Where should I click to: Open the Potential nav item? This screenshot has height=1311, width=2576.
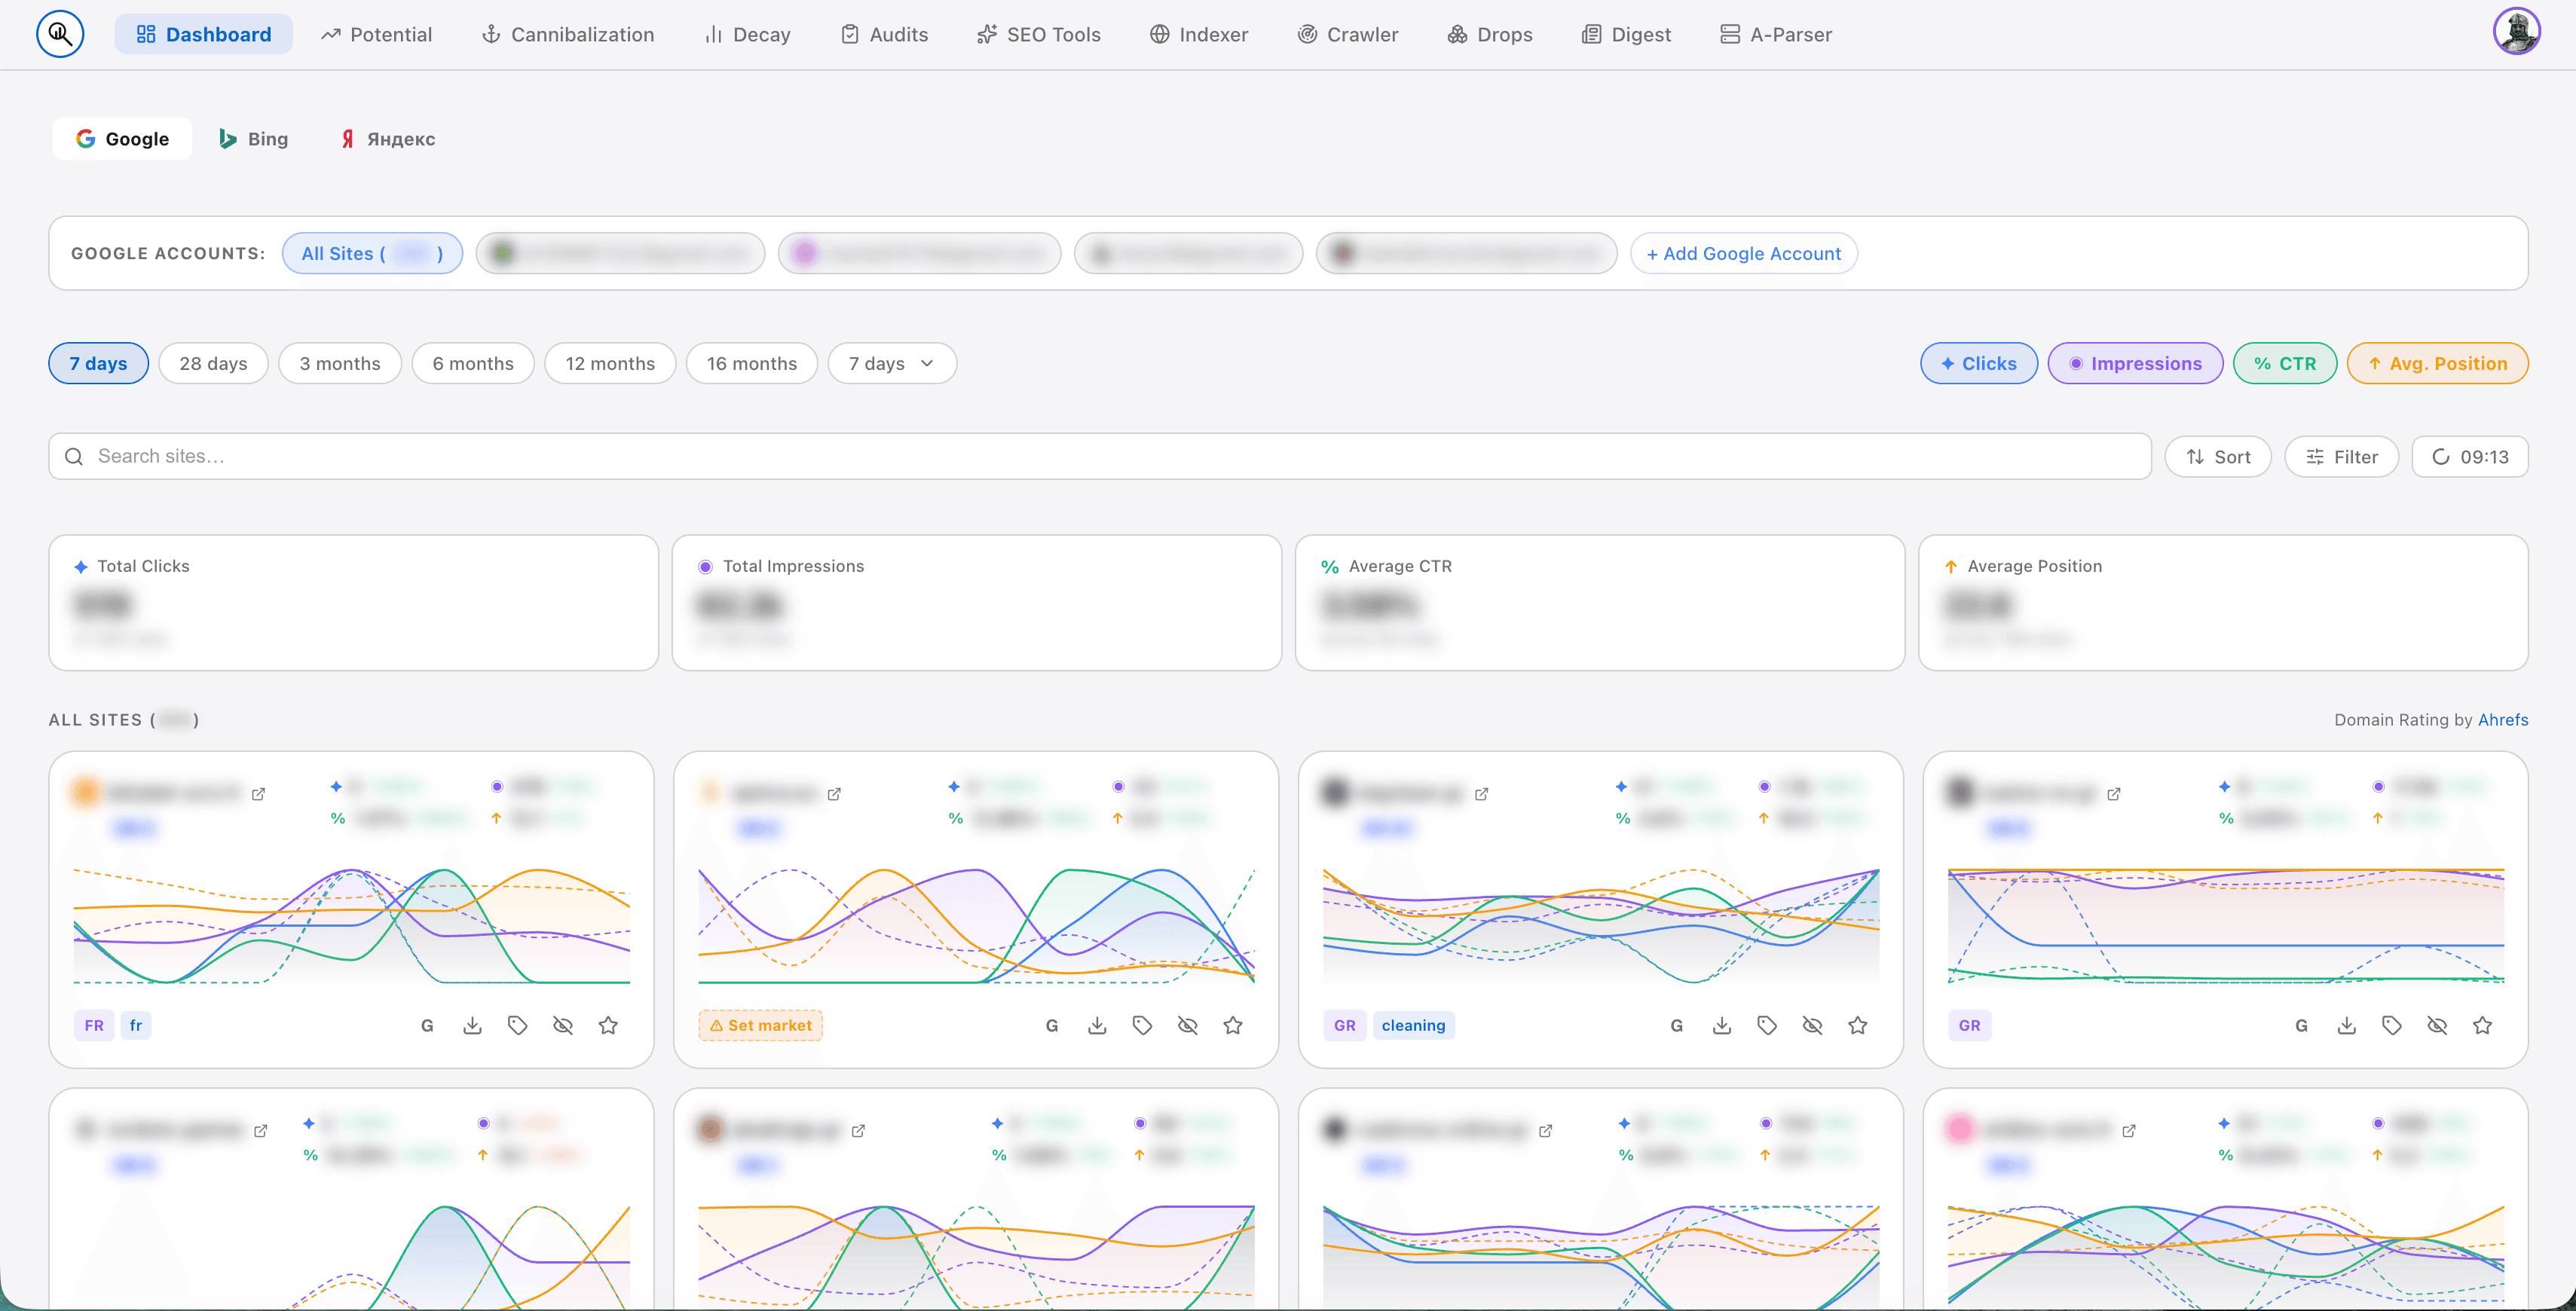(376, 34)
